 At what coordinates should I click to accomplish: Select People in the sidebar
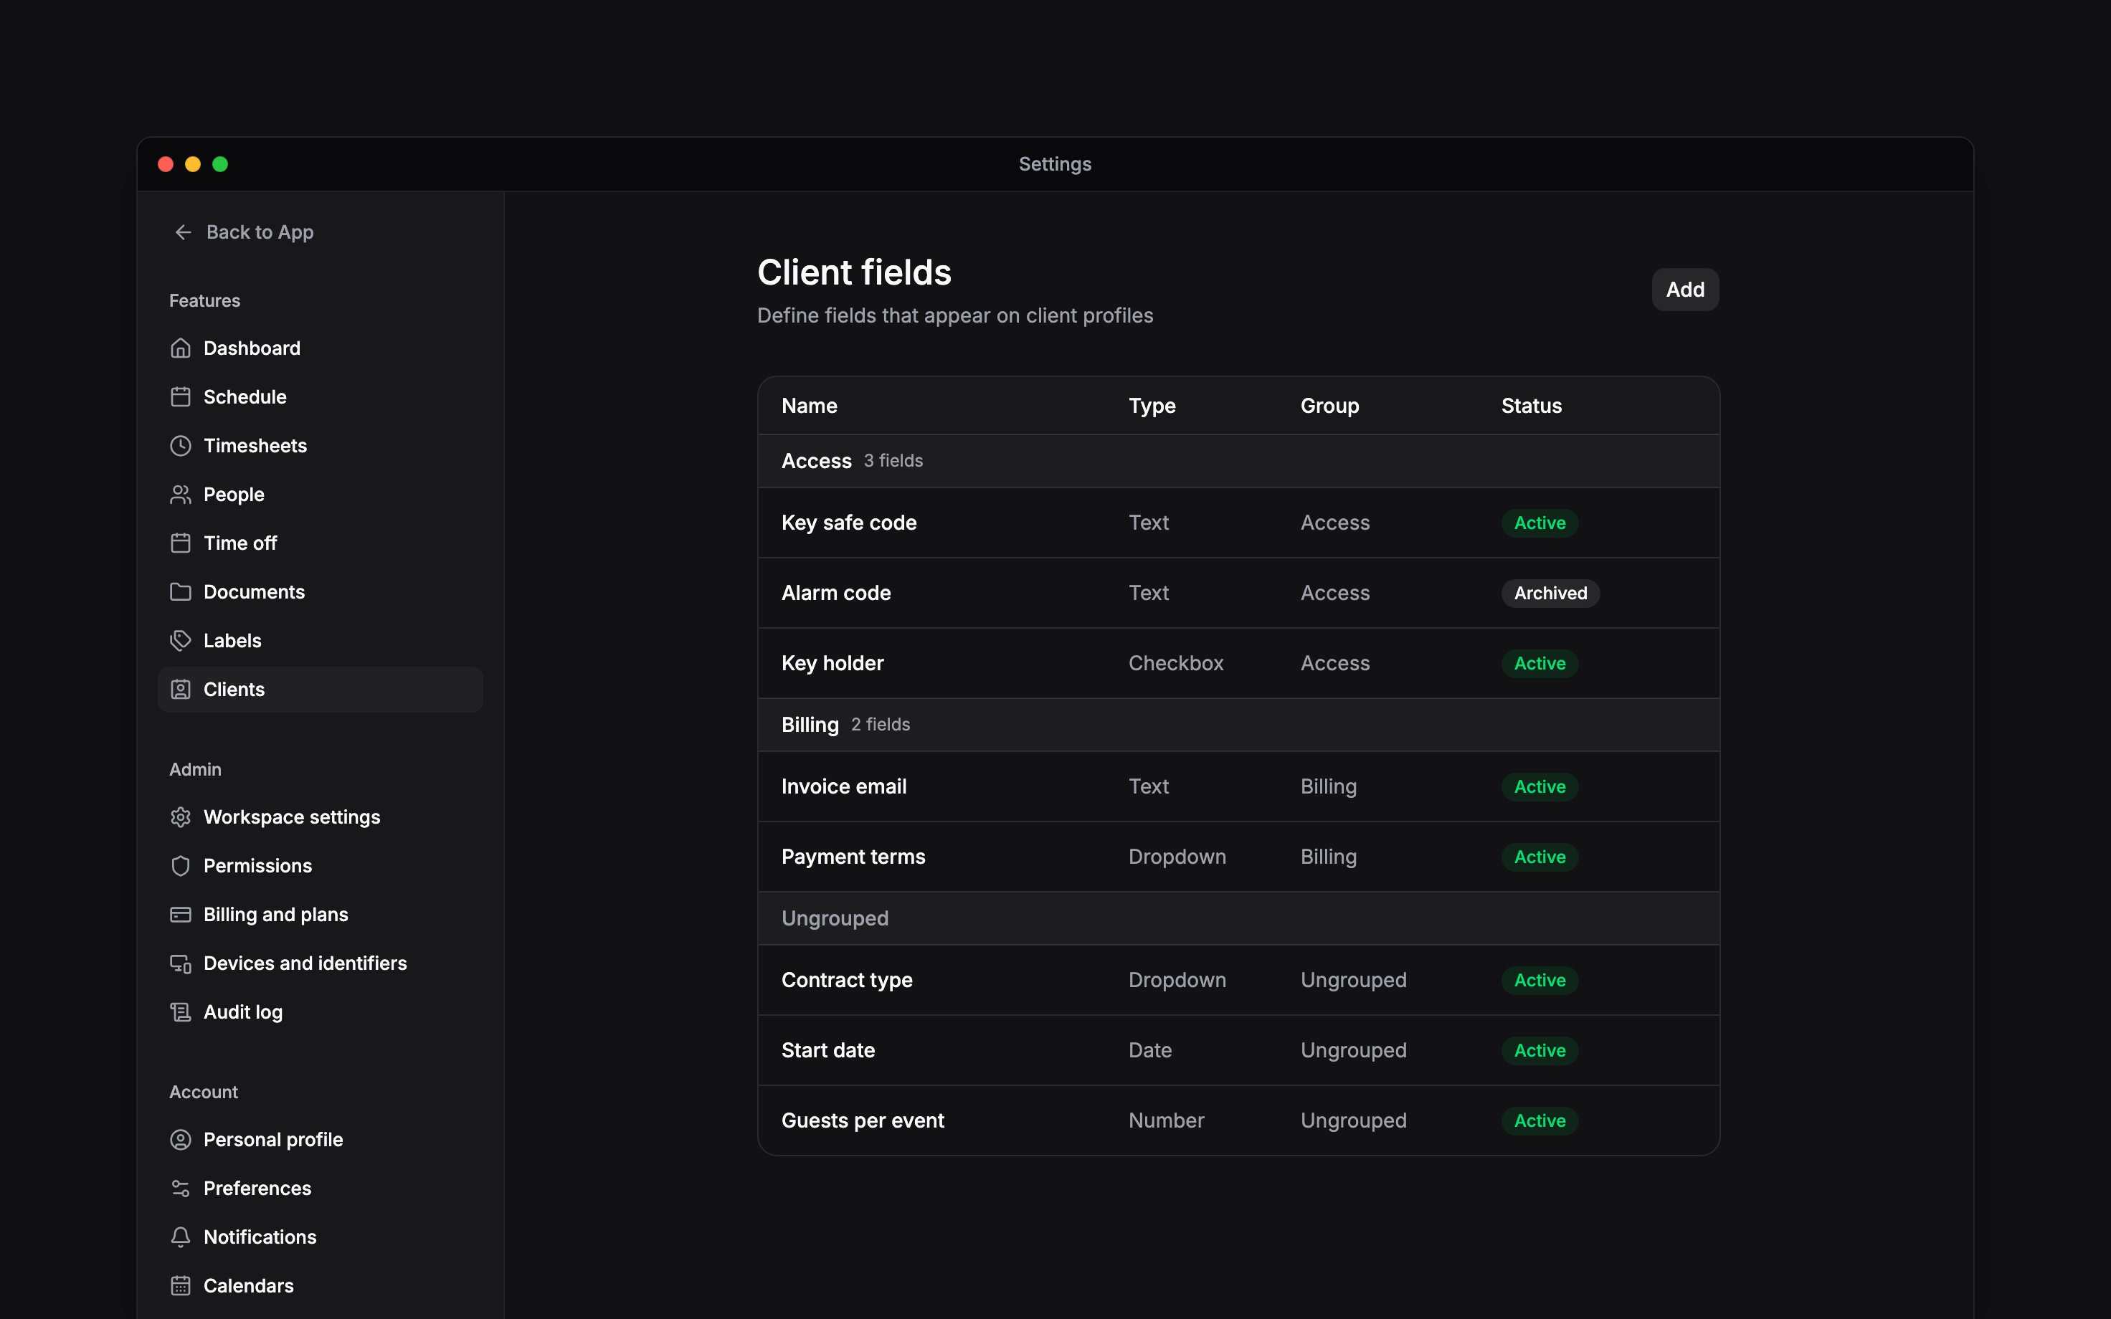point(320,495)
